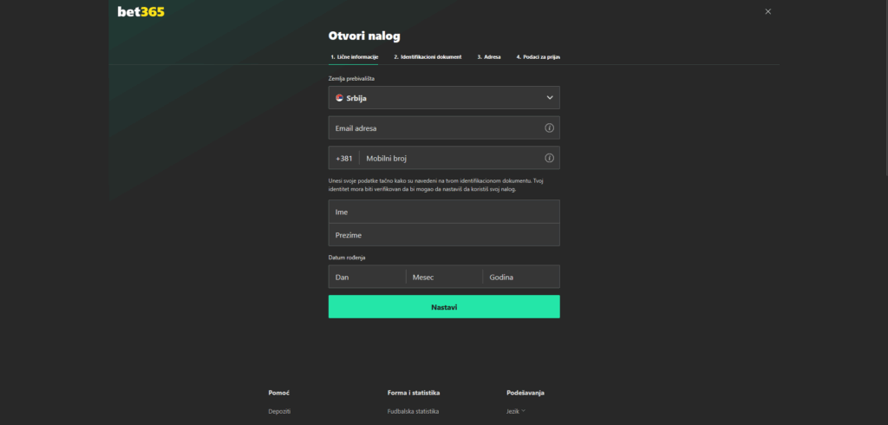888x425 pixels.
Task: Click the bet365 logo
Action: tap(140, 12)
